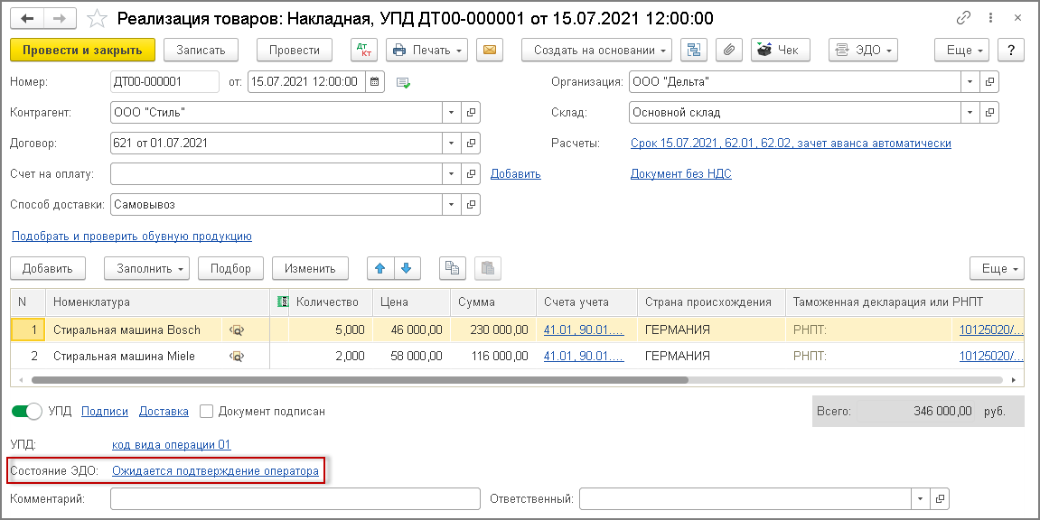Click Провести и закрыть button
The width and height of the screenshot is (1040, 520).
point(83,50)
